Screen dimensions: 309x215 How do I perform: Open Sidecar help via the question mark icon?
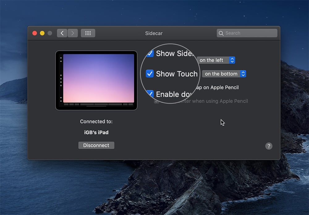[x=269, y=146]
